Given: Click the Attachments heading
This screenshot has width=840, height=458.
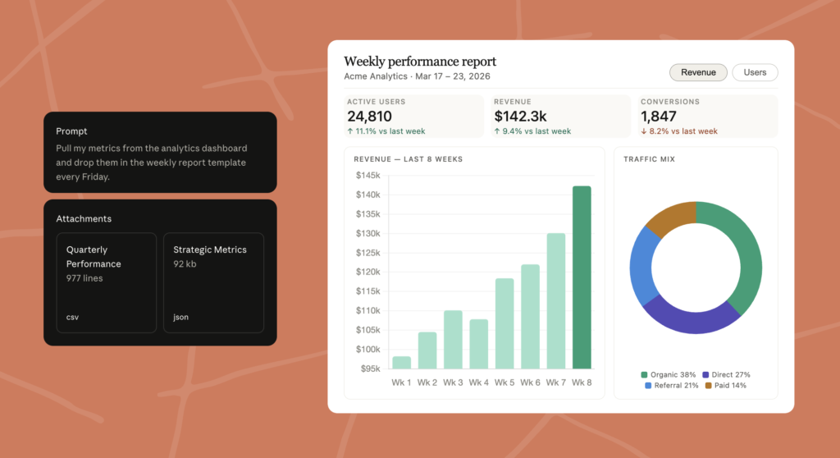Looking at the screenshot, I should coord(84,219).
